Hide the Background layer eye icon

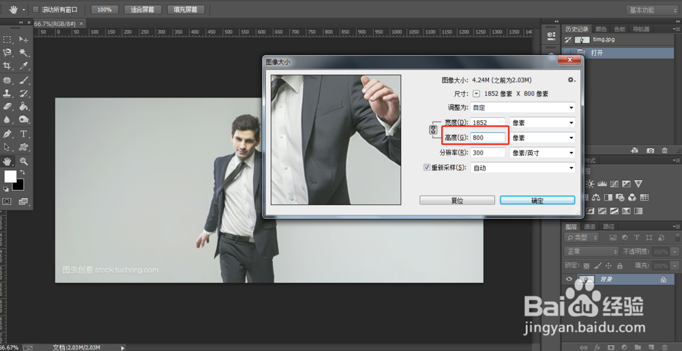pyautogui.click(x=569, y=279)
